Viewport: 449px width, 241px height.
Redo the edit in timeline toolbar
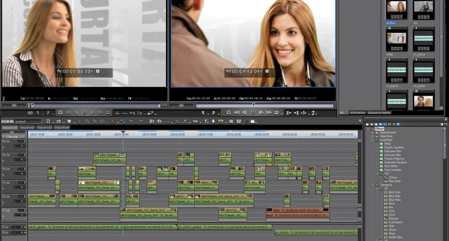click(x=141, y=121)
